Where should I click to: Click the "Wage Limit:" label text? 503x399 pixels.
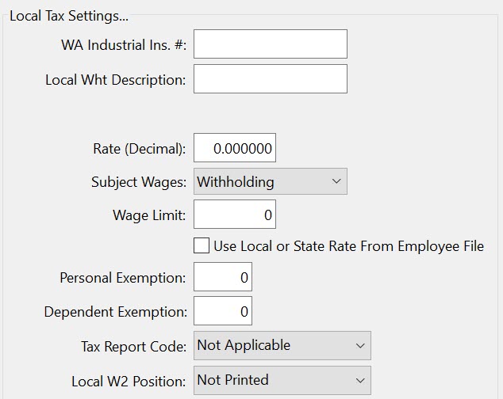(149, 215)
